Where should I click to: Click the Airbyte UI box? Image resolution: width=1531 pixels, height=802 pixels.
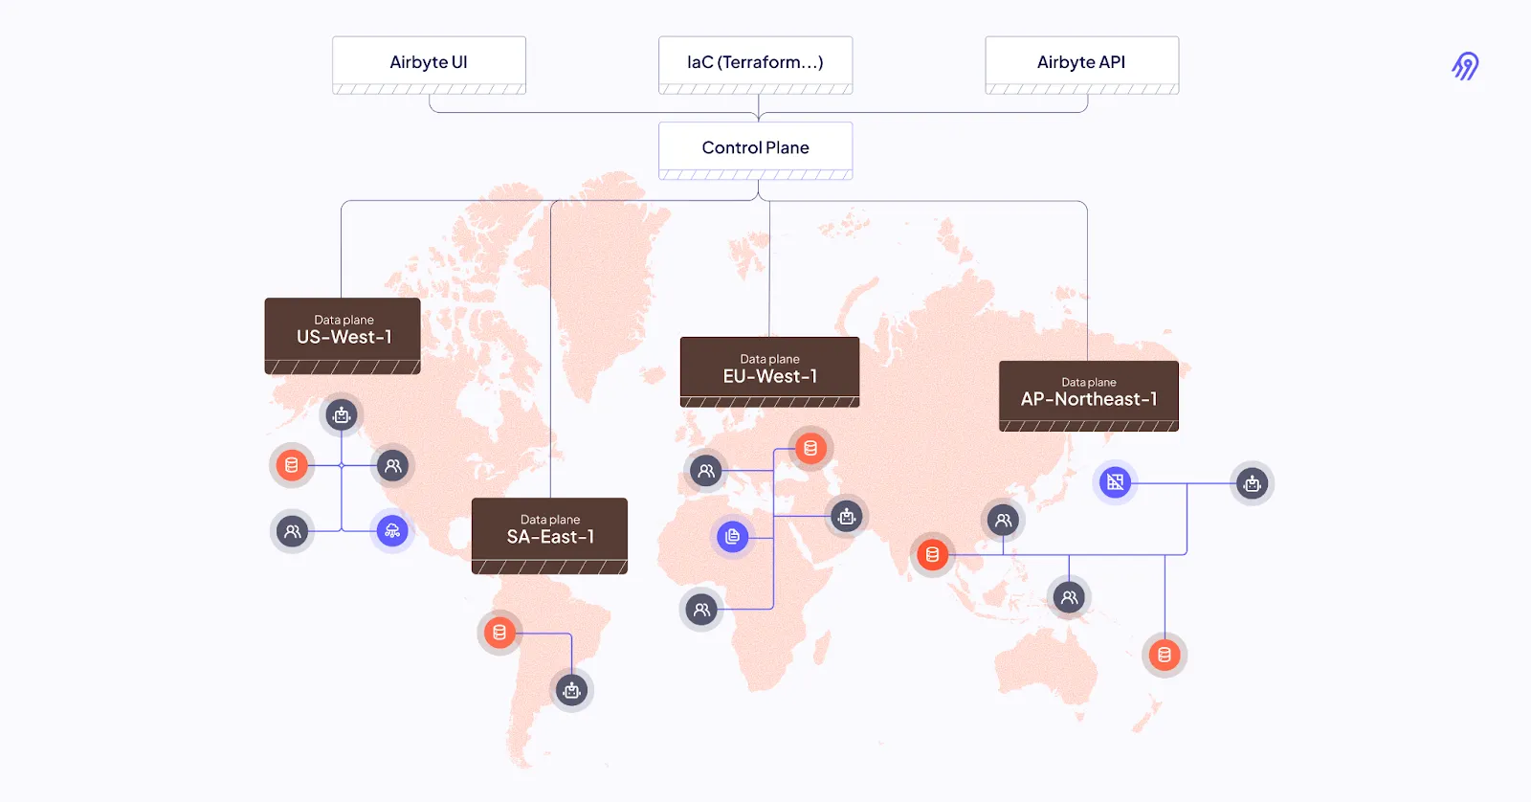point(429,65)
